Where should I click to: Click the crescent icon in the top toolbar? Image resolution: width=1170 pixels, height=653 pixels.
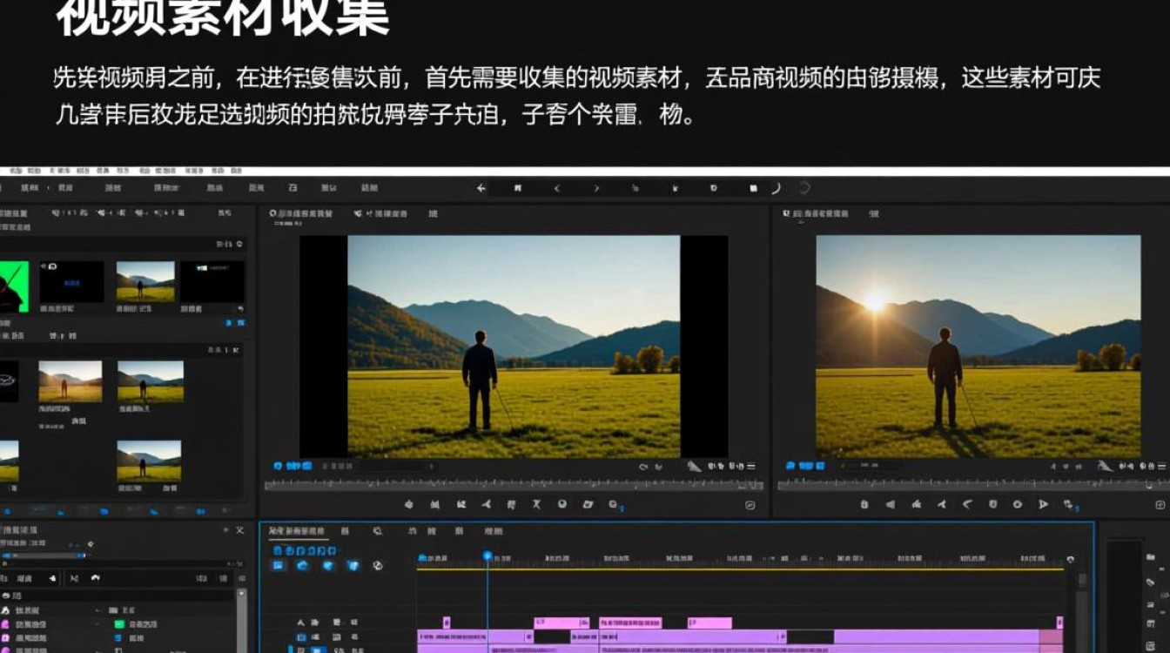pos(775,188)
